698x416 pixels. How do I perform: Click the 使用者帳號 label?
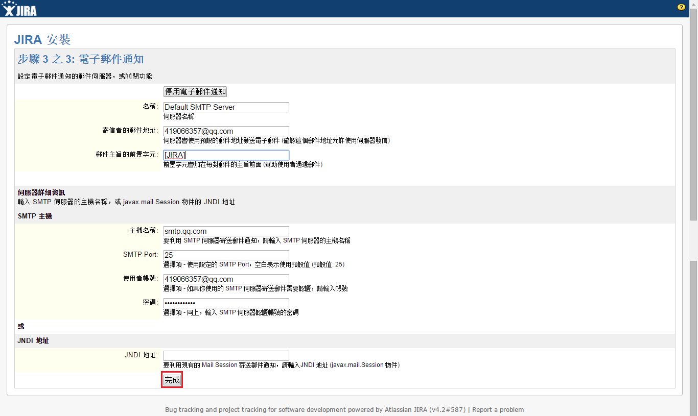point(141,278)
